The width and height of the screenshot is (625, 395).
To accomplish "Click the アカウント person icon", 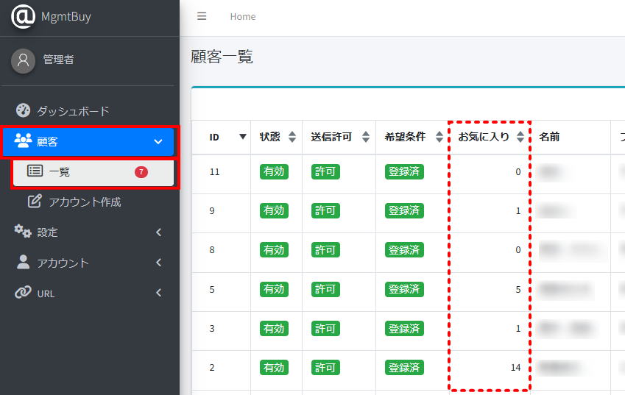I will click(x=23, y=262).
